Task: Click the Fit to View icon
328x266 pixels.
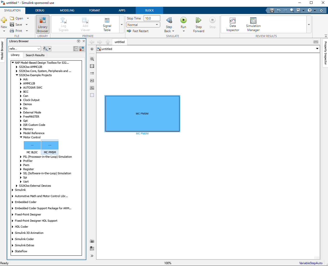Action: (x=92, y=66)
